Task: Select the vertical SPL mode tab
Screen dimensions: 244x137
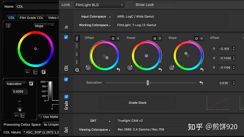Action: click(77, 54)
